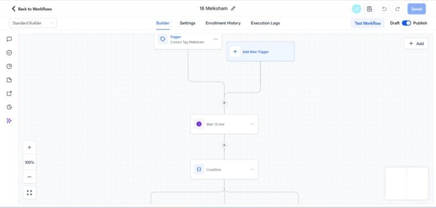Open the clock history sidebar icon

(9, 107)
